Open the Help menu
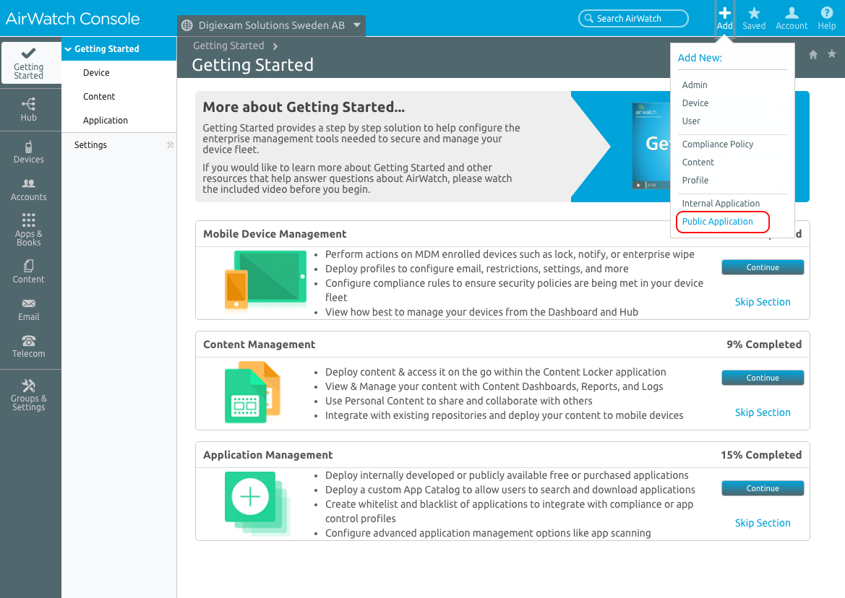Screen dimensions: 845x598 827,18
